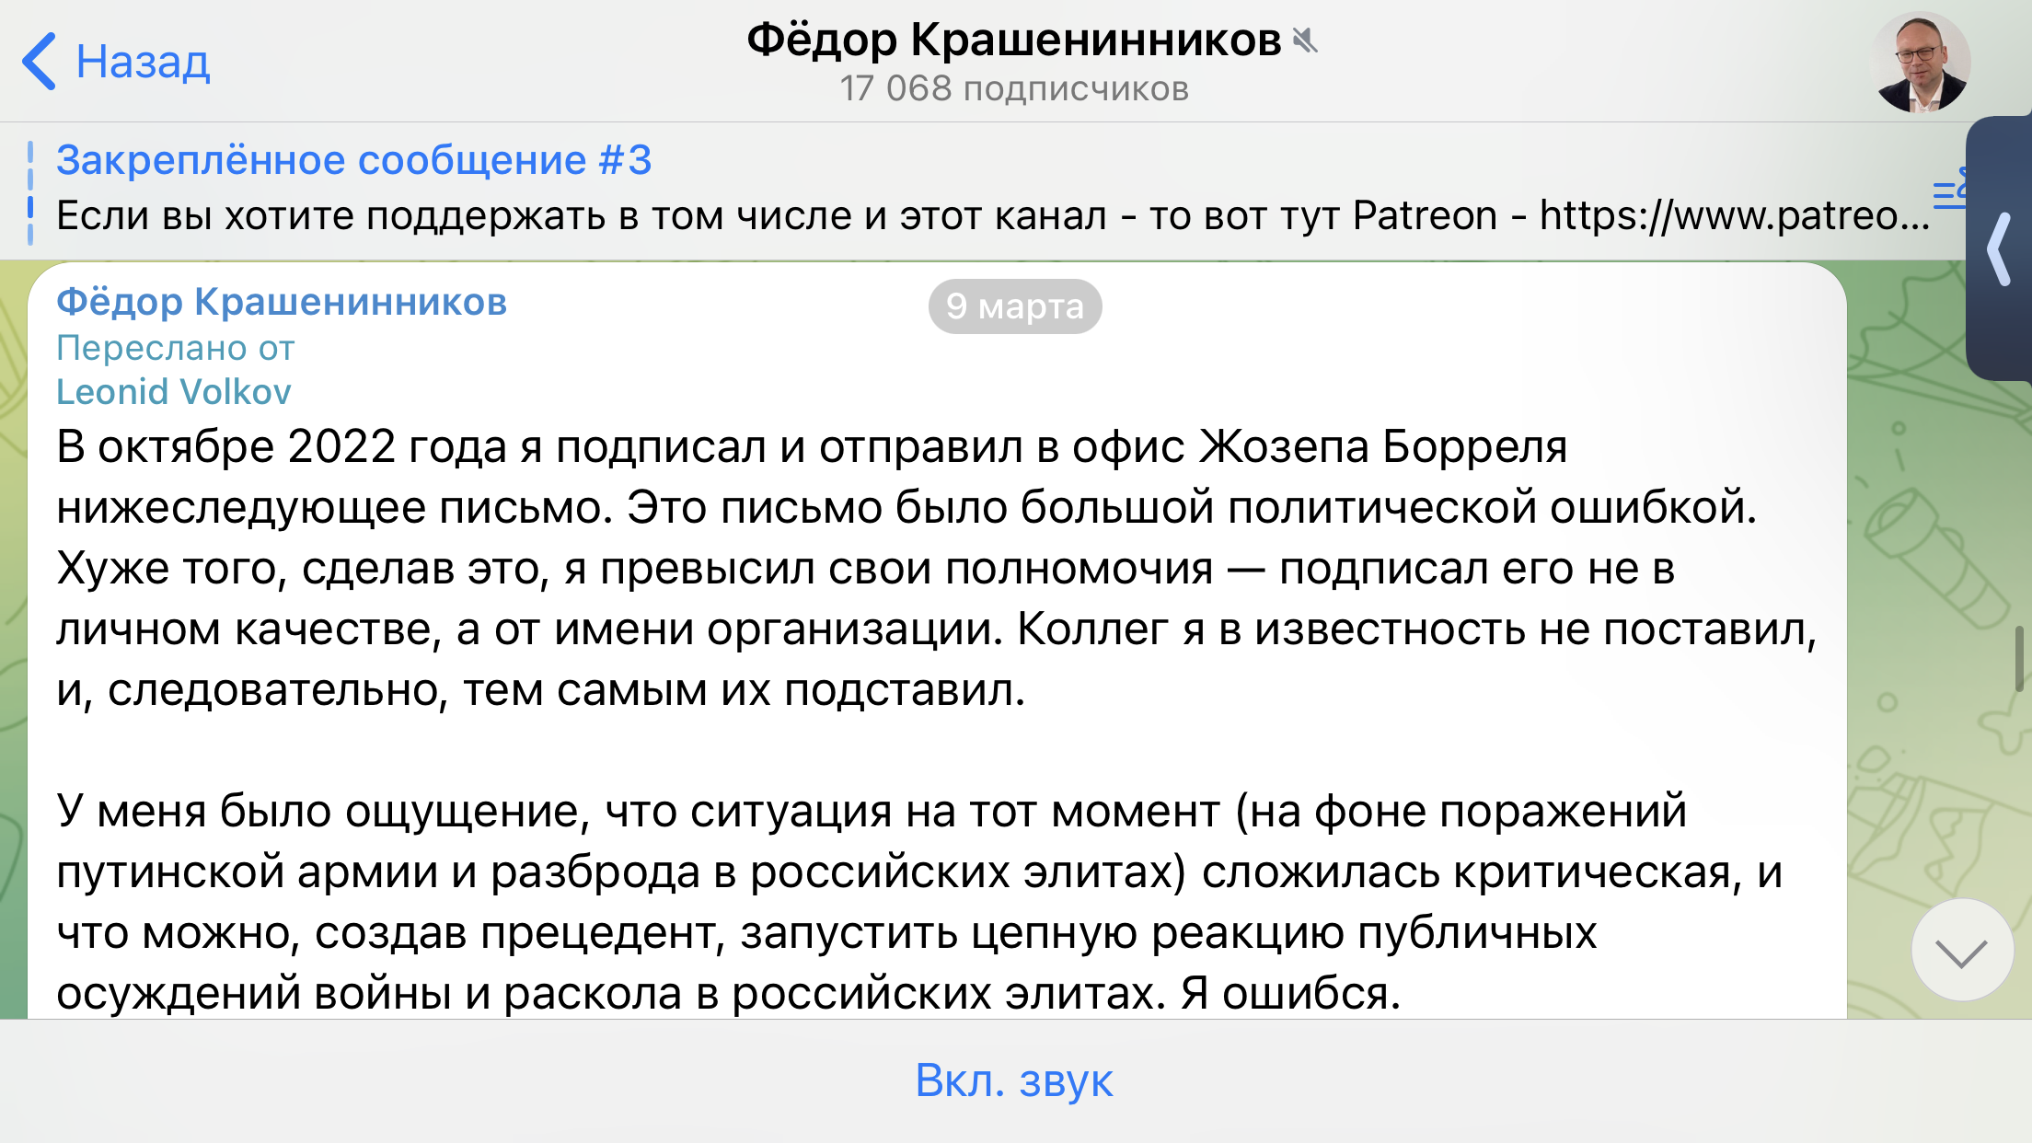Jump to latest messages with the round down-chevron button
This screenshot has height=1143, width=2032.
(1961, 951)
